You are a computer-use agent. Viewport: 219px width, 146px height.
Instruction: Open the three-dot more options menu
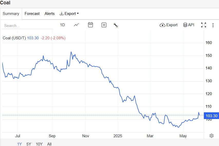pos(213,25)
